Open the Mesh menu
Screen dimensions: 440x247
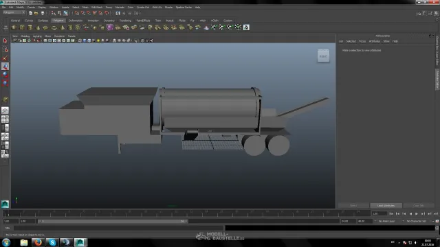tap(85, 8)
